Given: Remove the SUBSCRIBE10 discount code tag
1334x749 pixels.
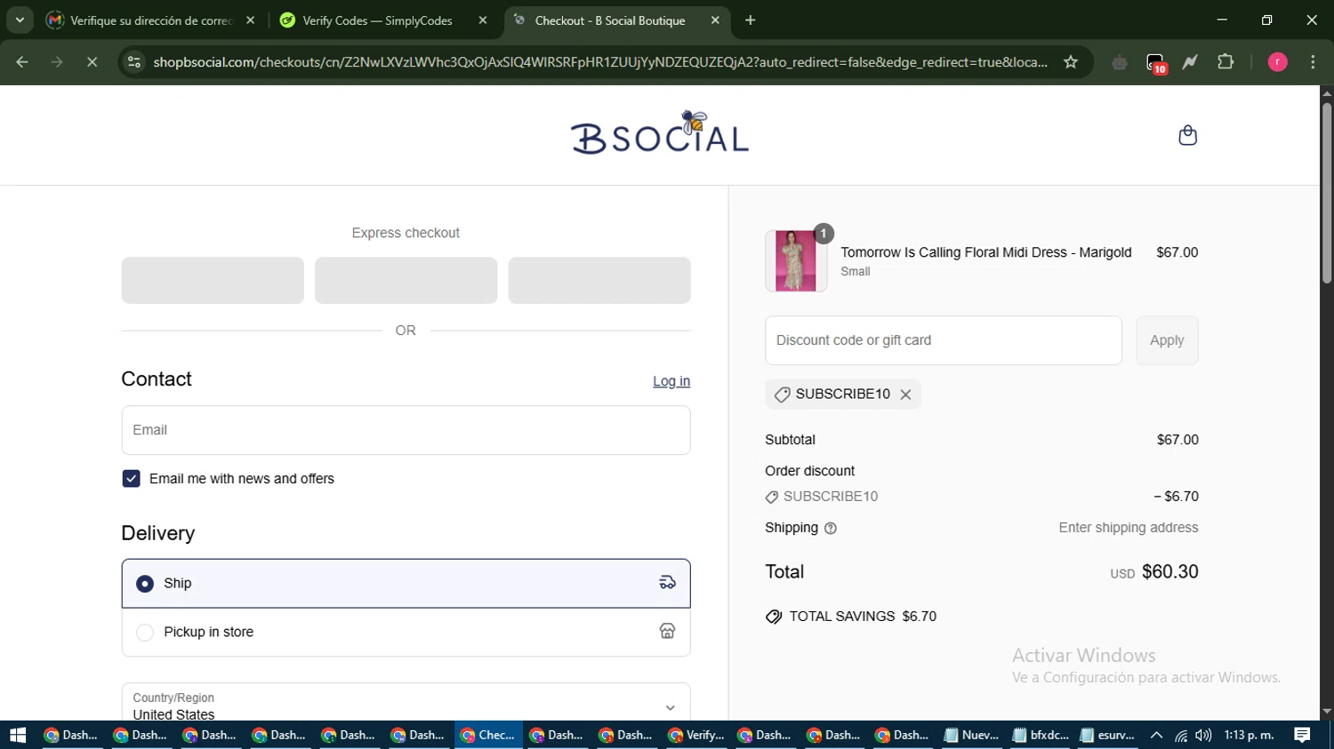Looking at the screenshot, I should click(905, 394).
